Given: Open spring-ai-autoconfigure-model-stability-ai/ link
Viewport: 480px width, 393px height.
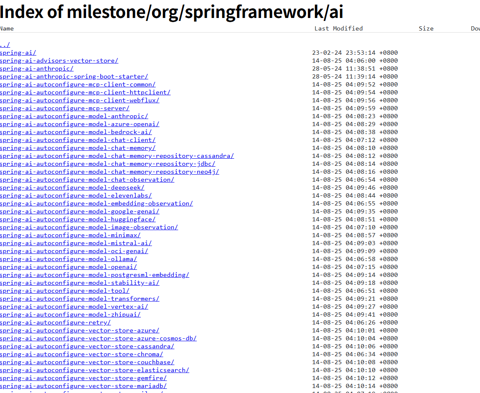Looking at the screenshot, I should click(80, 284).
